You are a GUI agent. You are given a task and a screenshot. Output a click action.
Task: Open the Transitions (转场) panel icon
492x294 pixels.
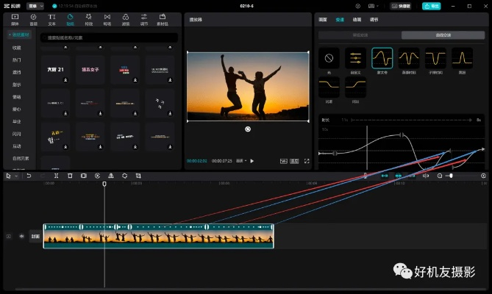click(107, 18)
